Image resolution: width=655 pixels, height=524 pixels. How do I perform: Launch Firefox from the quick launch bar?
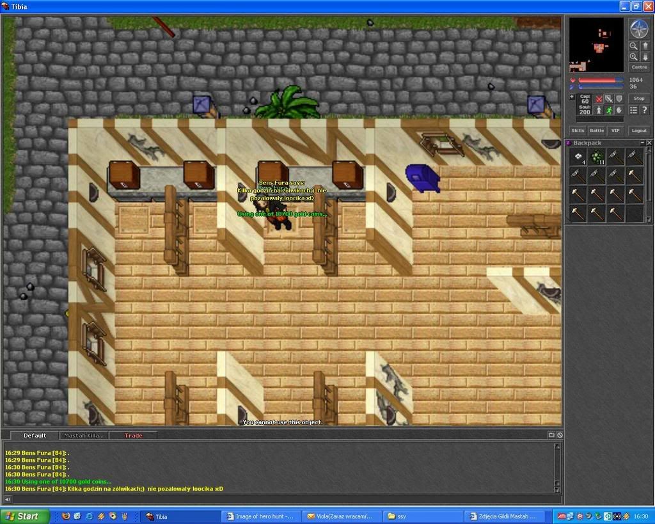[66, 516]
